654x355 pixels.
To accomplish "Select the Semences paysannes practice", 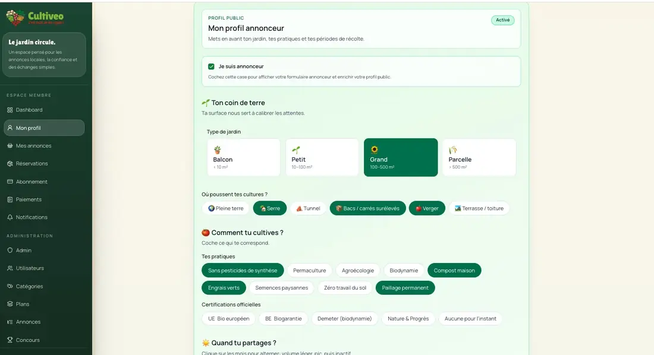I will point(282,288).
